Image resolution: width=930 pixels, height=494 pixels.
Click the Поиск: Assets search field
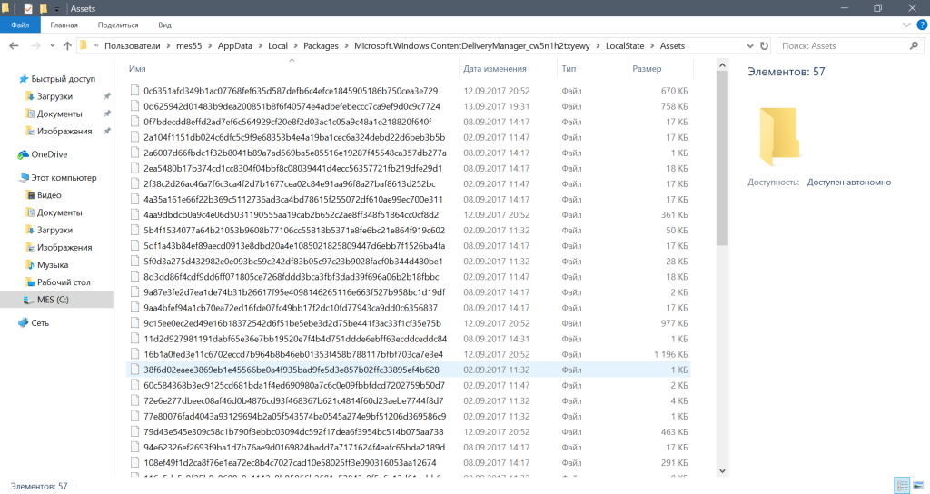pyautogui.click(x=845, y=45)
